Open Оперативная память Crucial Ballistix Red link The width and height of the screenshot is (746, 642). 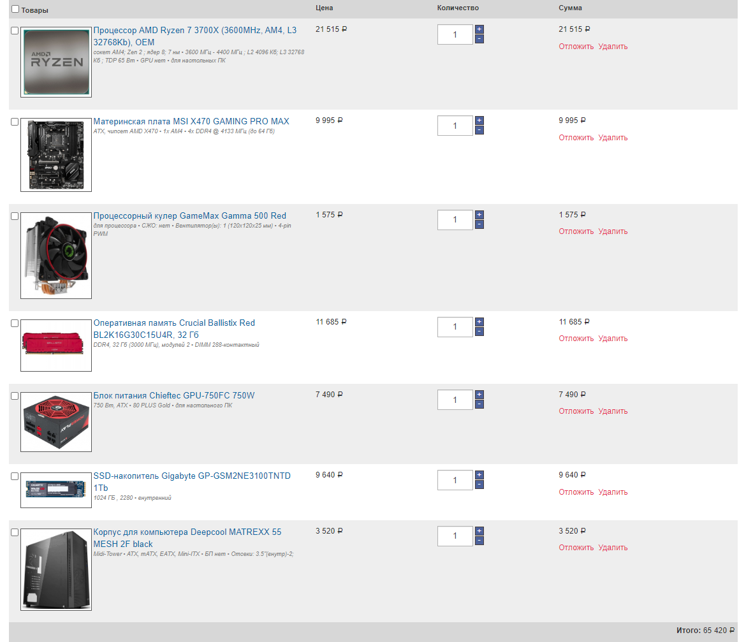tap(174, 328)
